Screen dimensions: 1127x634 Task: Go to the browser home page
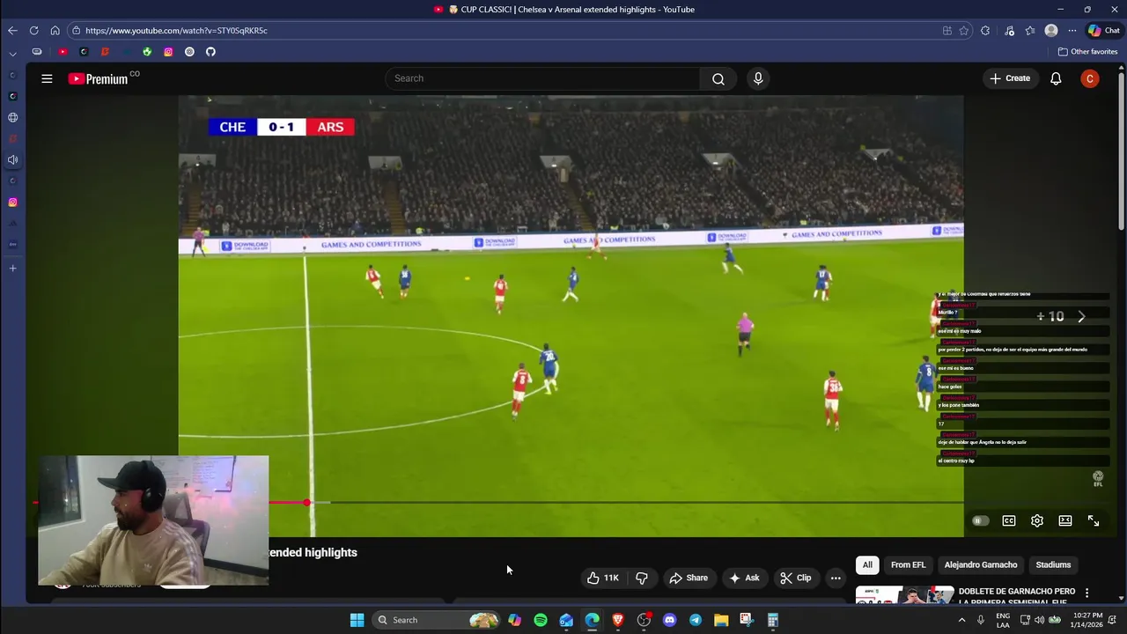coord(55,30)
